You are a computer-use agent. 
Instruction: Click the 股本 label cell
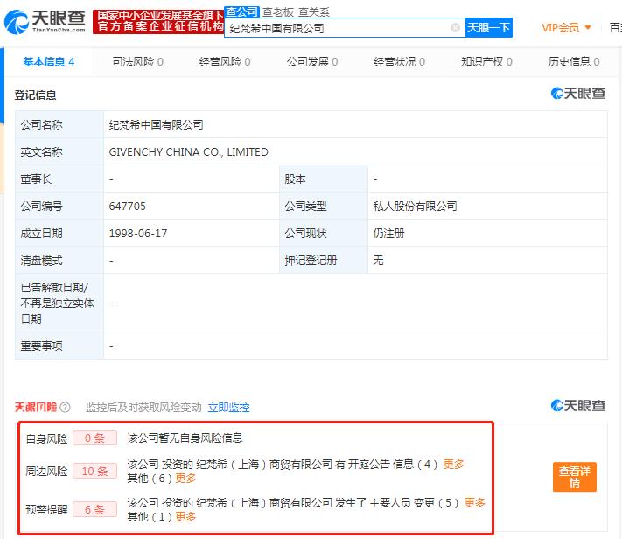point(324,179)
